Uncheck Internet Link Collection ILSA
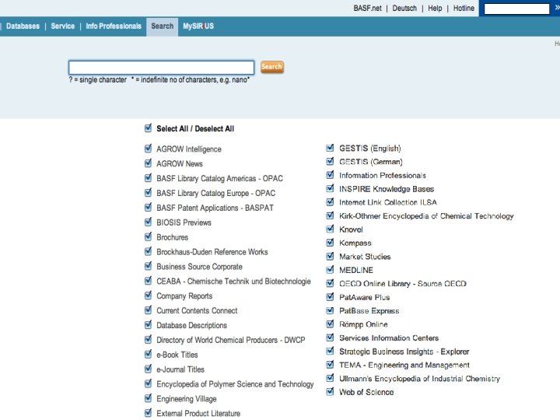Viewport: 560px width, 420px height. point(331,201)
